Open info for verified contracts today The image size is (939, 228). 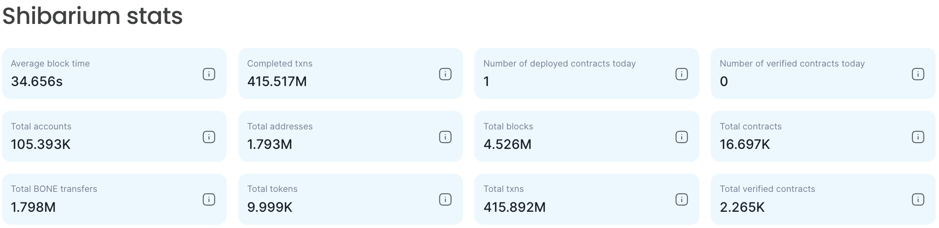coord(918,74)
